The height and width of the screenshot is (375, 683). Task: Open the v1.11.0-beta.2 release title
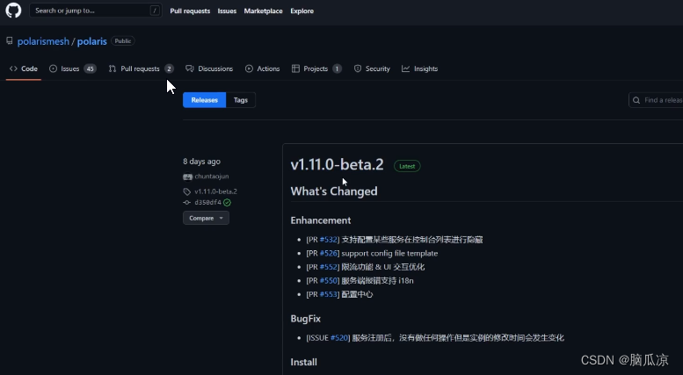click(x=338, y=164)
